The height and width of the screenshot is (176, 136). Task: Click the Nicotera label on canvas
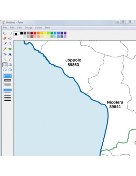115,102
